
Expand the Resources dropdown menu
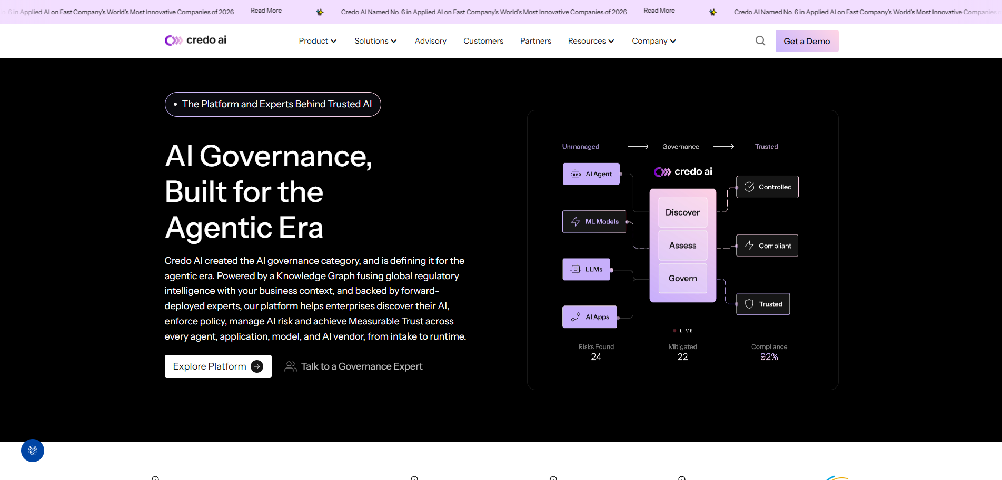pyautogui.click(x=591, y=41)
